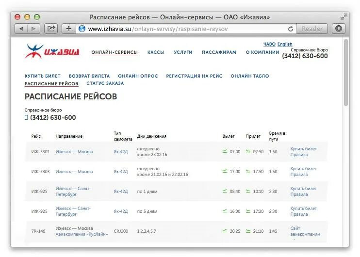The height and width of the screenshot is (257, 360).
Task: Open КАССЫ menu item
Action: pos(156,52)
